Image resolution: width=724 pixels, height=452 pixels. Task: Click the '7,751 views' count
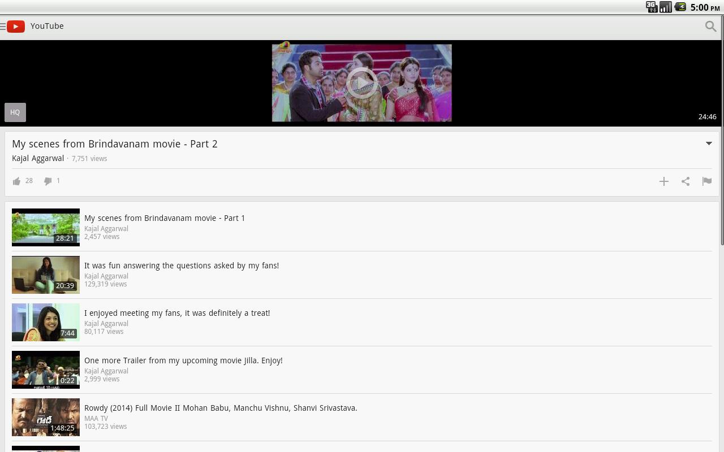pyautogui.click(x=89, y=159)
